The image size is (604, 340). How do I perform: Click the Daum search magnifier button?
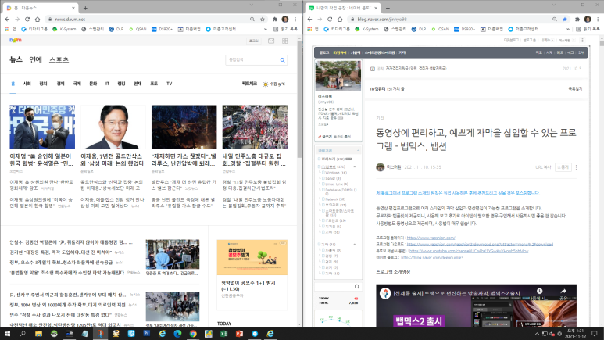pos(282,60)
